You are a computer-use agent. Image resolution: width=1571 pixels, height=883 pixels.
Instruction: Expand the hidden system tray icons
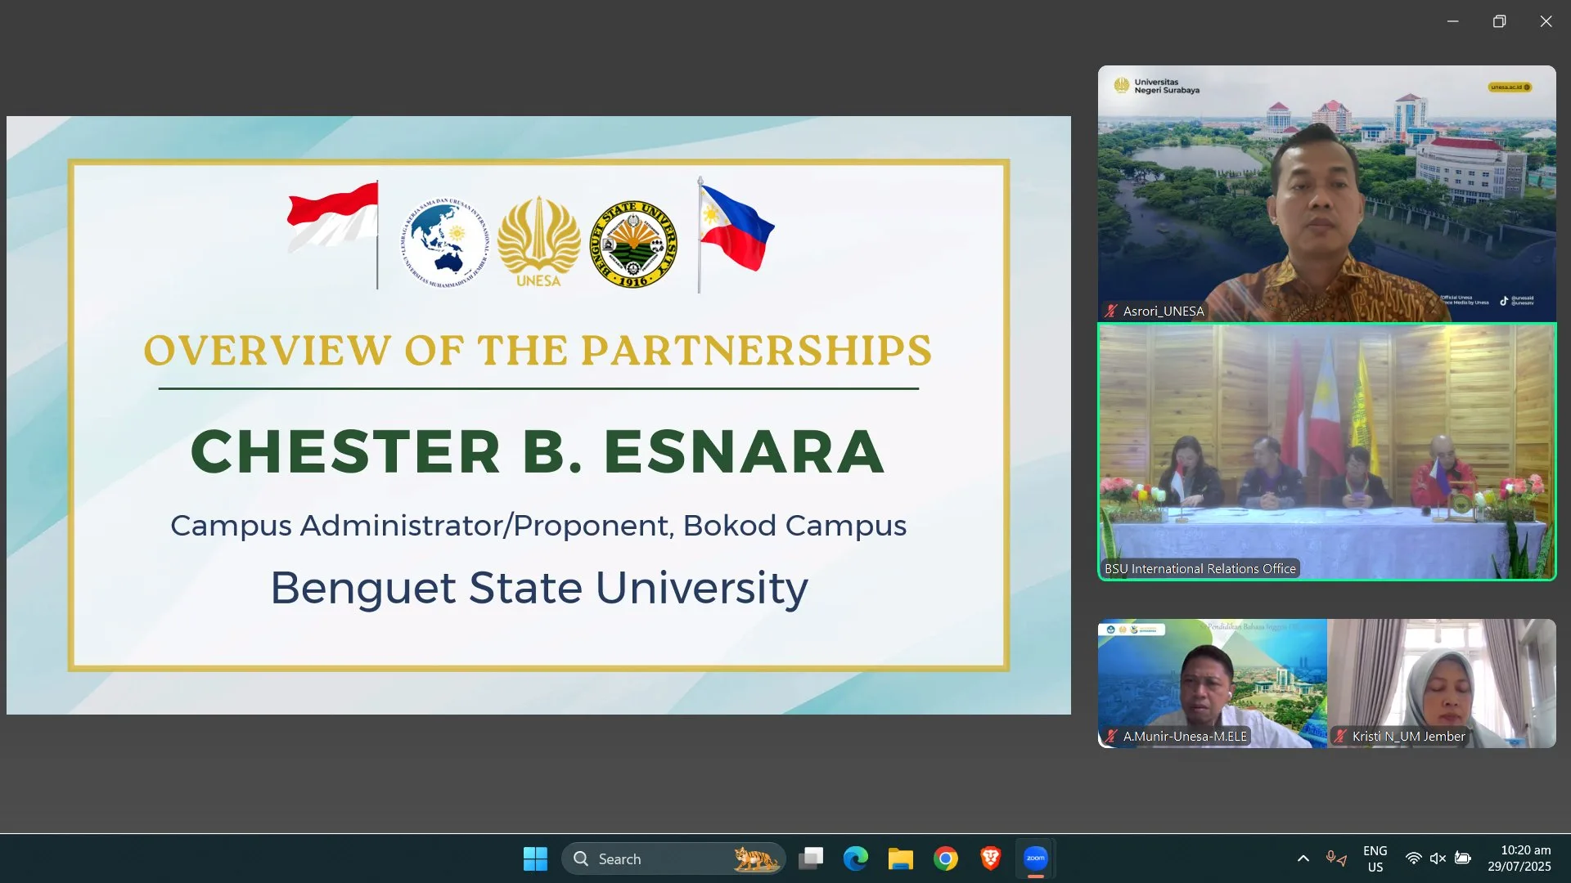pyautogui.click(x=1303, y=858)
